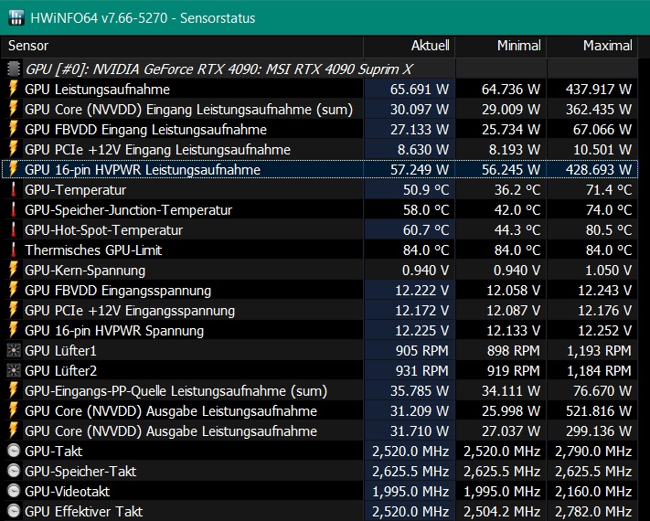The image size is (650, 521).
Task: Select the GPU-Videotakt row label
Action: 67,492
